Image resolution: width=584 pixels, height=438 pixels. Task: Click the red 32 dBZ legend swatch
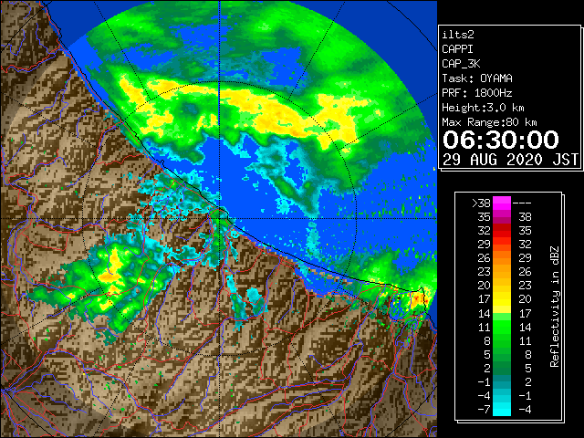(x=502, y=231)
